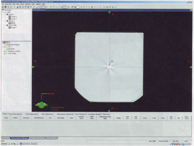Click the green user origin cross marker
The height and width of the screenshot is (146, 194).
112,62
